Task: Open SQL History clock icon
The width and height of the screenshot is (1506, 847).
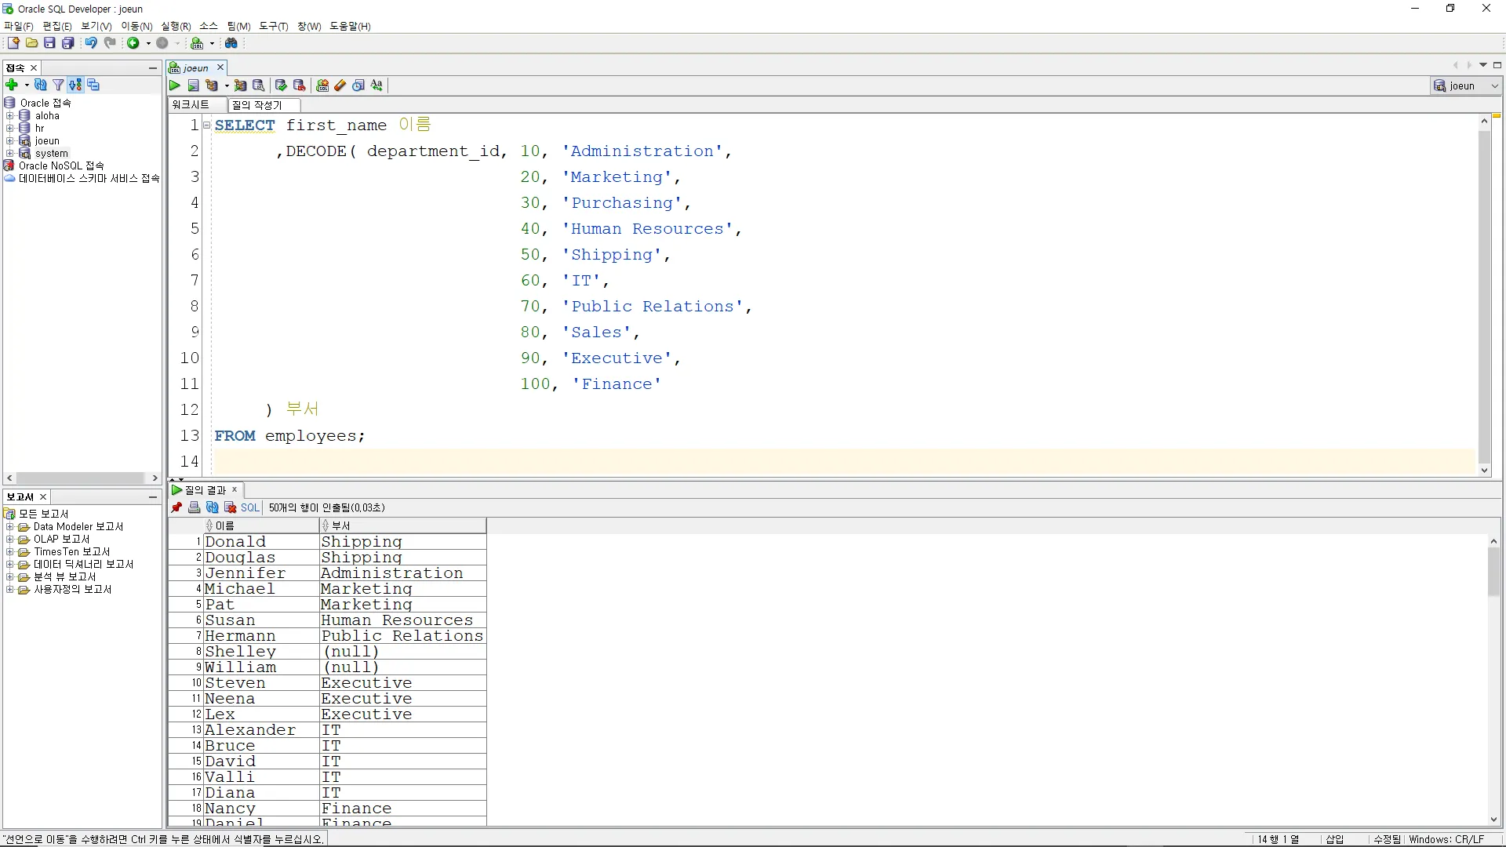Action: click(x=358, y=85)
